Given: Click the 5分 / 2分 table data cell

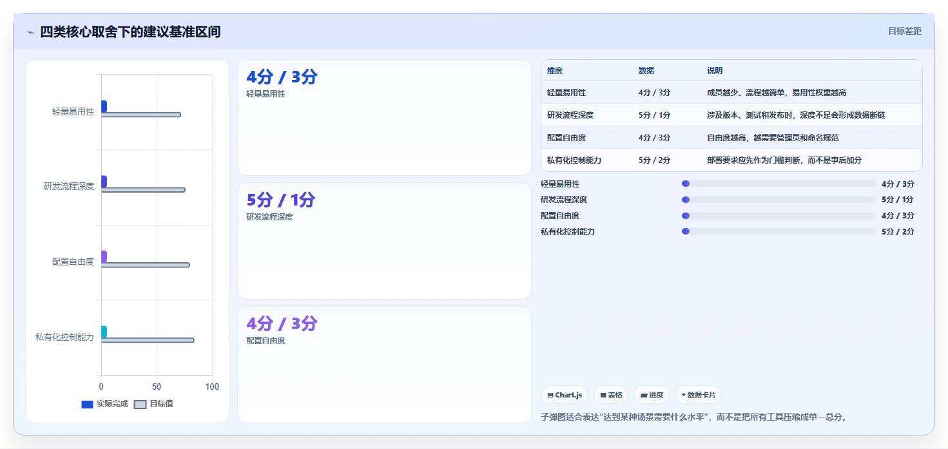Looking at the screenshot, I should point(655,160).
